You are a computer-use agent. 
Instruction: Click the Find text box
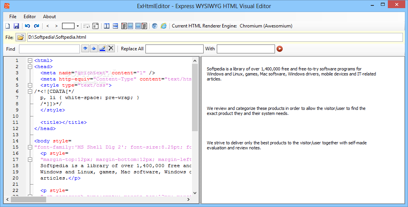[x=49, y=49]
